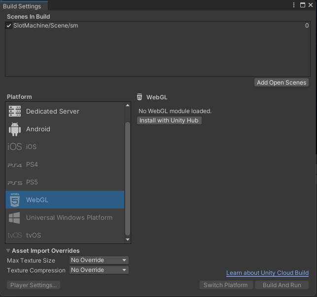Select the PS5 platform label
This screenshot has width=317, height=297.
click(x=32, y=182)
